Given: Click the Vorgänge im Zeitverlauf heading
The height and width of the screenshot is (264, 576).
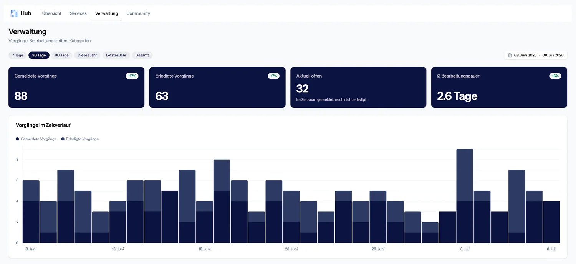Looking at the screenshot, I should (x=43, y=125).
